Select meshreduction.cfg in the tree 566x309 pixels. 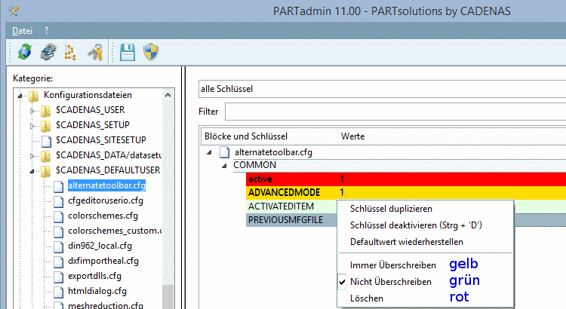pyautogui.click(x=106, y=305)
